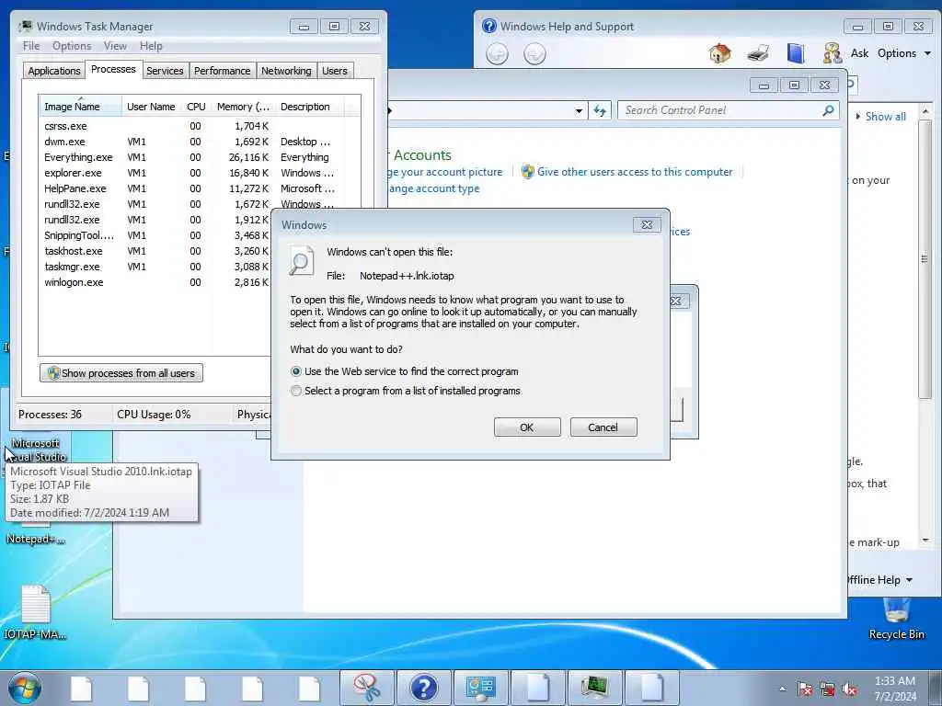
Task: Click OK in the Windows dialog
Action: point(527,427)
